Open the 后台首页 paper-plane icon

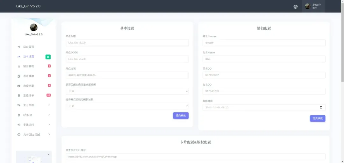(19, 47)
